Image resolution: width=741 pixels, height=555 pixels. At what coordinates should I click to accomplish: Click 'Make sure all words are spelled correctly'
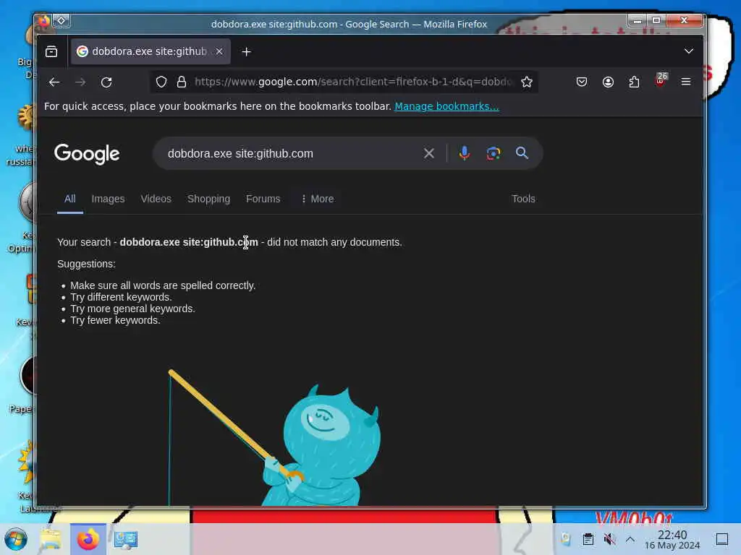(163, 285)
